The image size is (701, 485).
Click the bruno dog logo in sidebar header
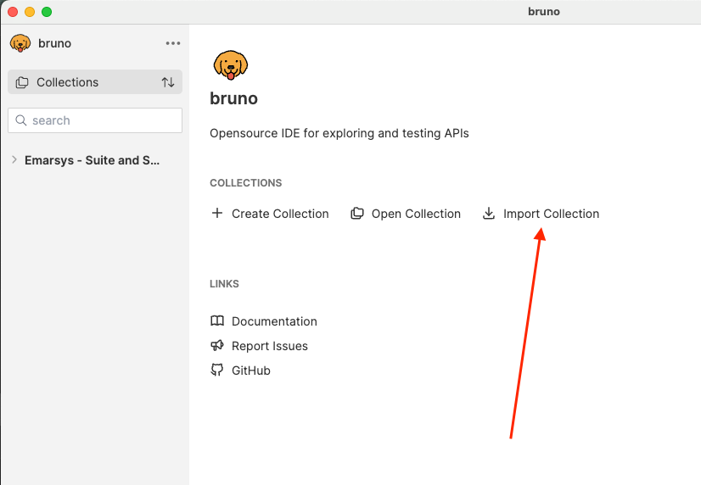point(20,43)
